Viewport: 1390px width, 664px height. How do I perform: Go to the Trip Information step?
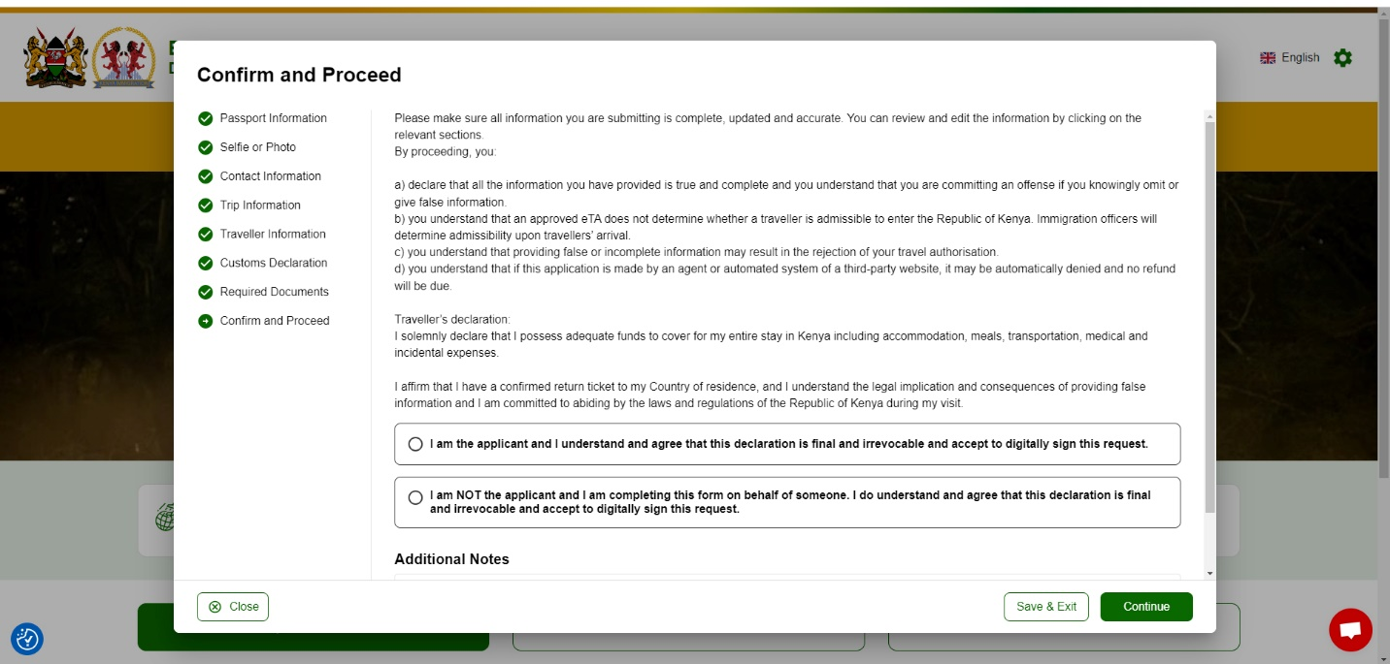[x=260, y=206]
